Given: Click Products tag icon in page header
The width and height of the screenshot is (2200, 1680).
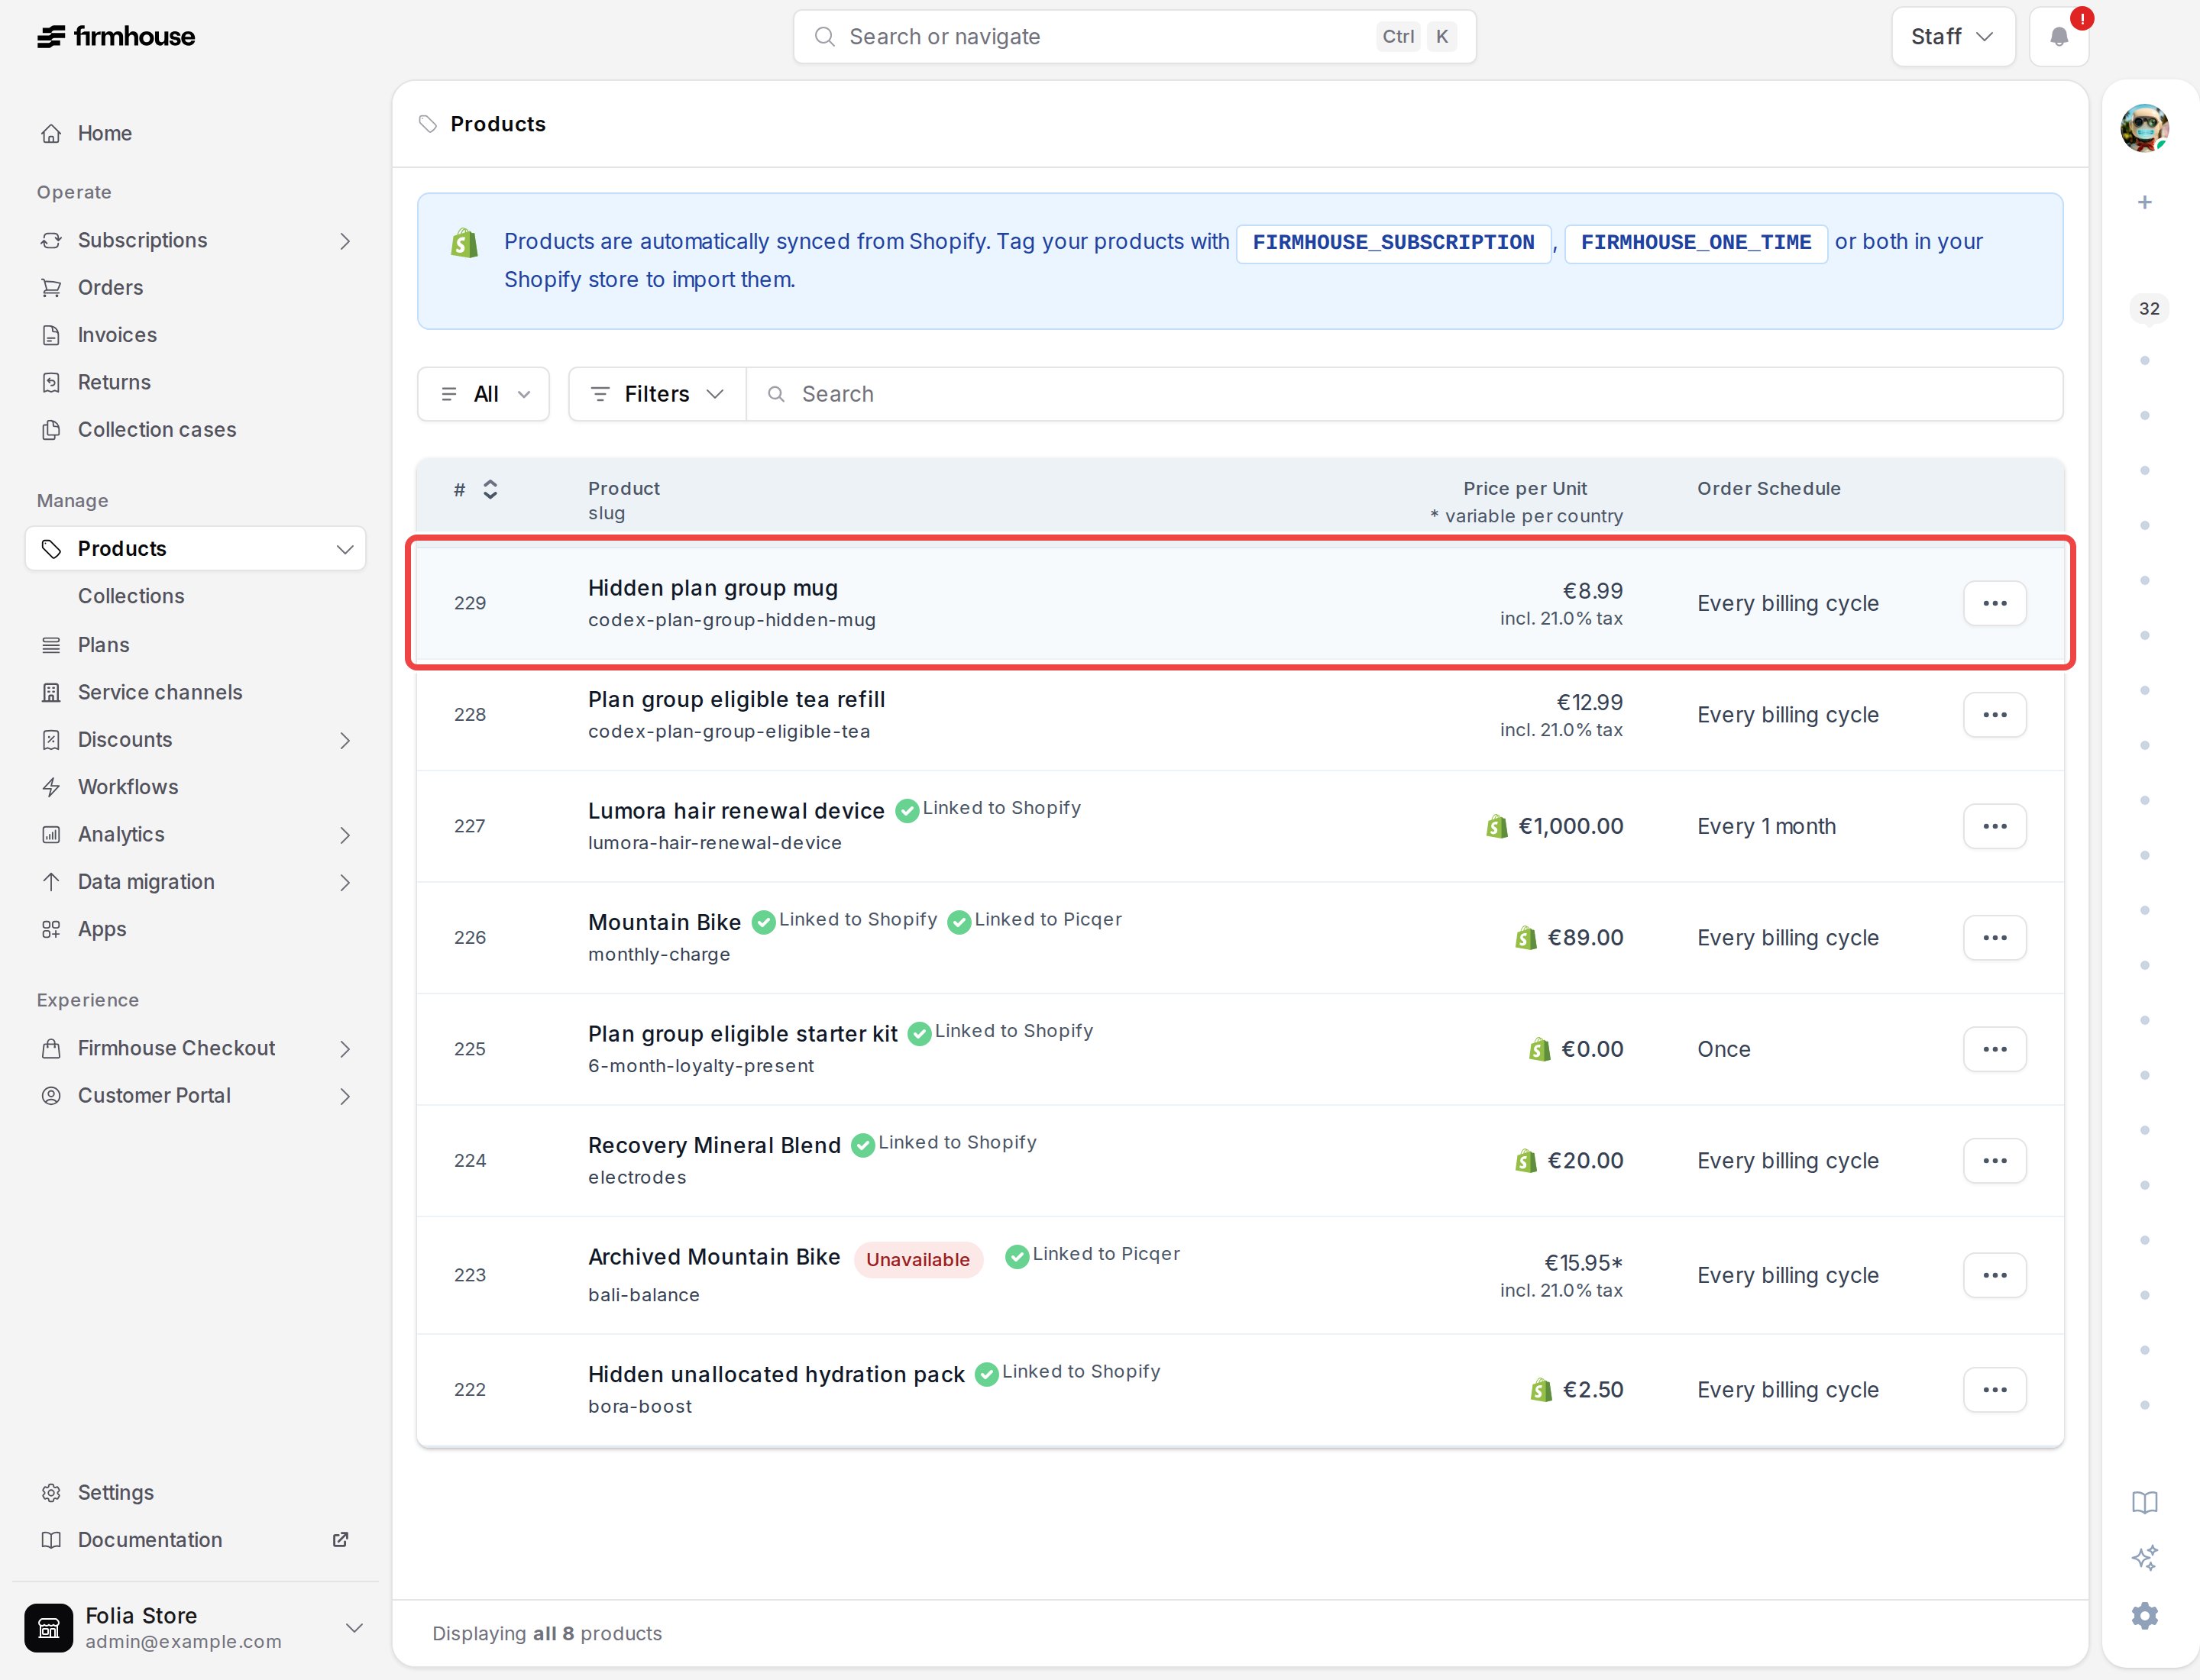Looking at the screenshot, I should pos(429,124).
